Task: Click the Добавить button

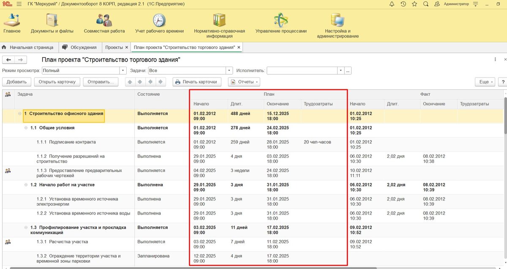Action: [16, 82]
